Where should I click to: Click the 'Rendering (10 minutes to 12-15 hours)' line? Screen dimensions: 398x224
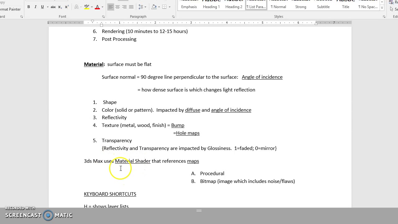[x=145, y=31]
